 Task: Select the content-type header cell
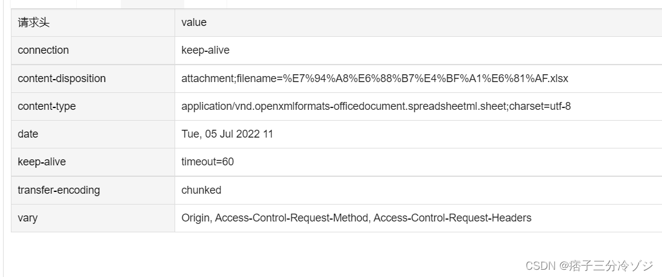coord(47,106)
